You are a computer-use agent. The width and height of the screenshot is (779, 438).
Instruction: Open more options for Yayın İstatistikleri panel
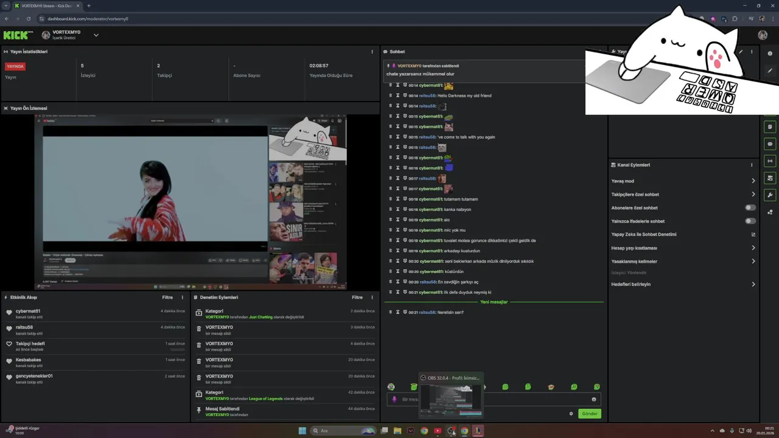(x=372, y=52)
